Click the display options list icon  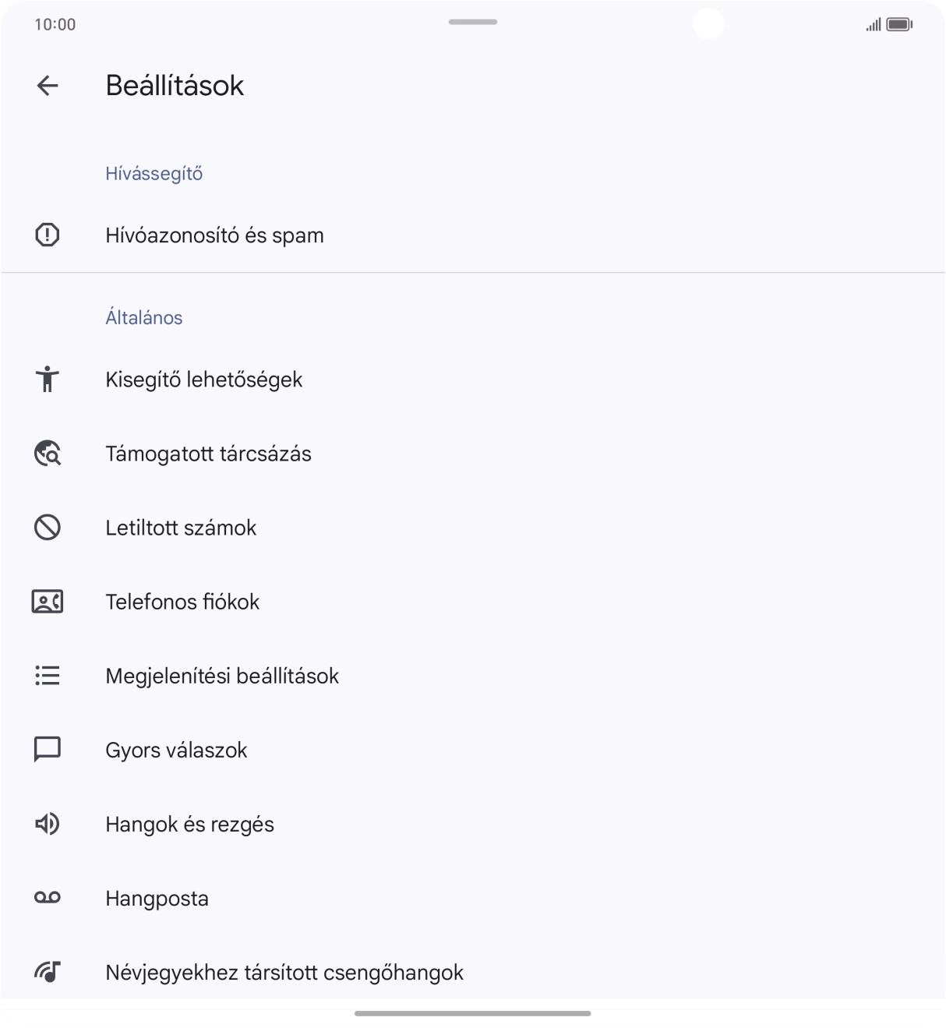(x=48, y=675)
